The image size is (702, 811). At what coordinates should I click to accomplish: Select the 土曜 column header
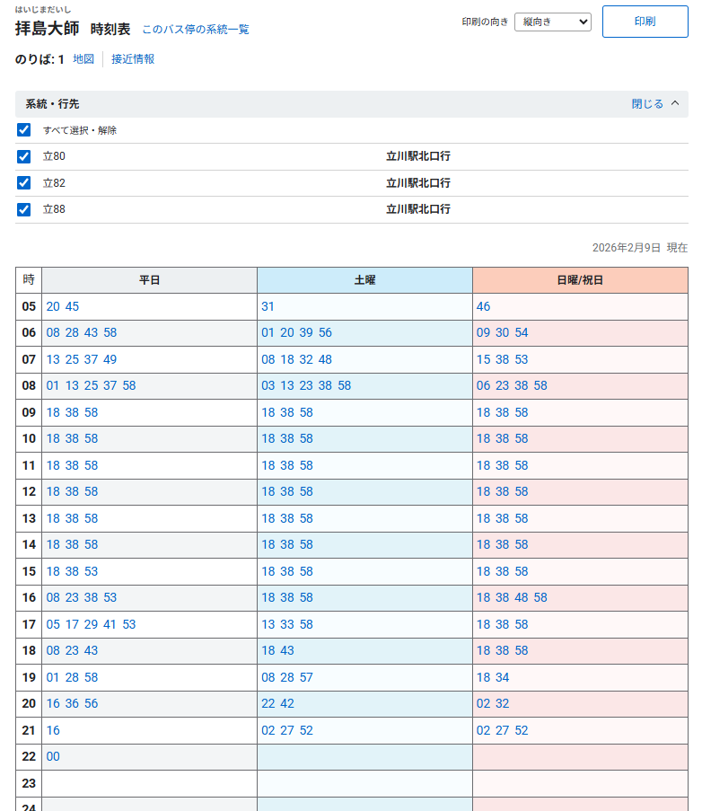pos(364,280)
